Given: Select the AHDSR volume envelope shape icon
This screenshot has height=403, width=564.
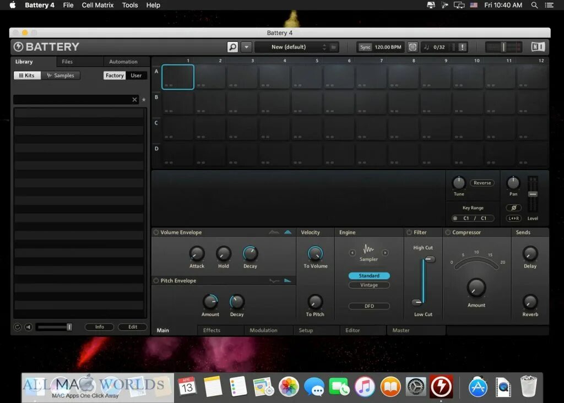Looking at the screenshot, I should [274, 232].
